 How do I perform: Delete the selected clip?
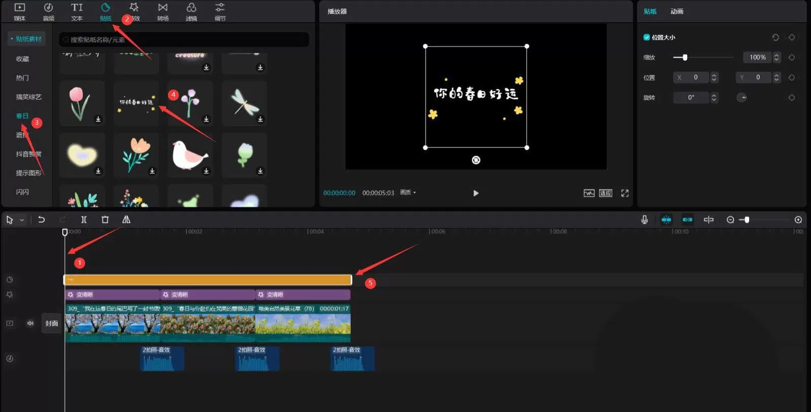(x=105, y=220)
